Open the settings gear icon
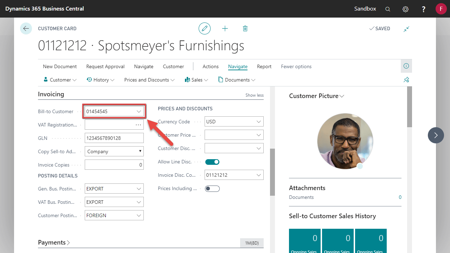Image resolution: width=450 pixels, height=253 pixels. click(x=405, y=9)
